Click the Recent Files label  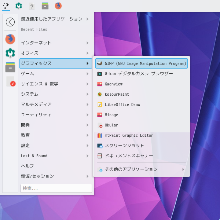34,29
